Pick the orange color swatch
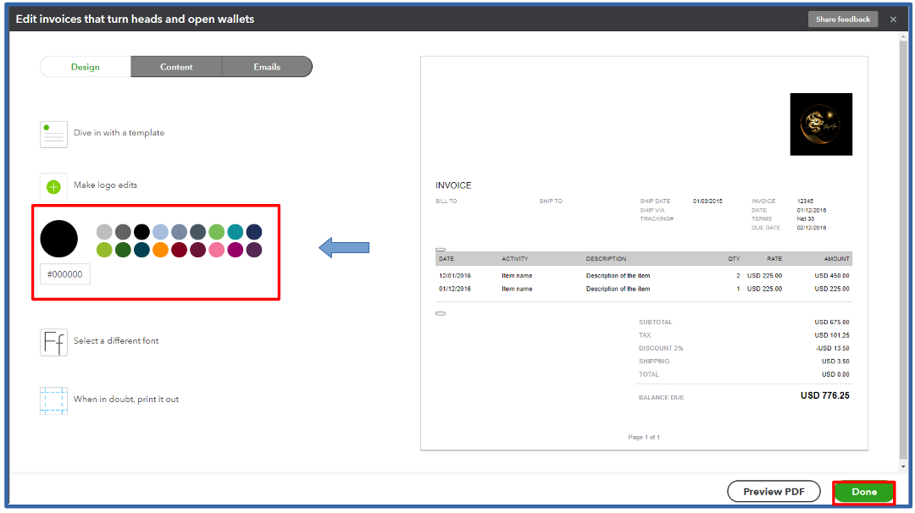The height and width of the screenshot is (513, 915). (x=160, y=250)
